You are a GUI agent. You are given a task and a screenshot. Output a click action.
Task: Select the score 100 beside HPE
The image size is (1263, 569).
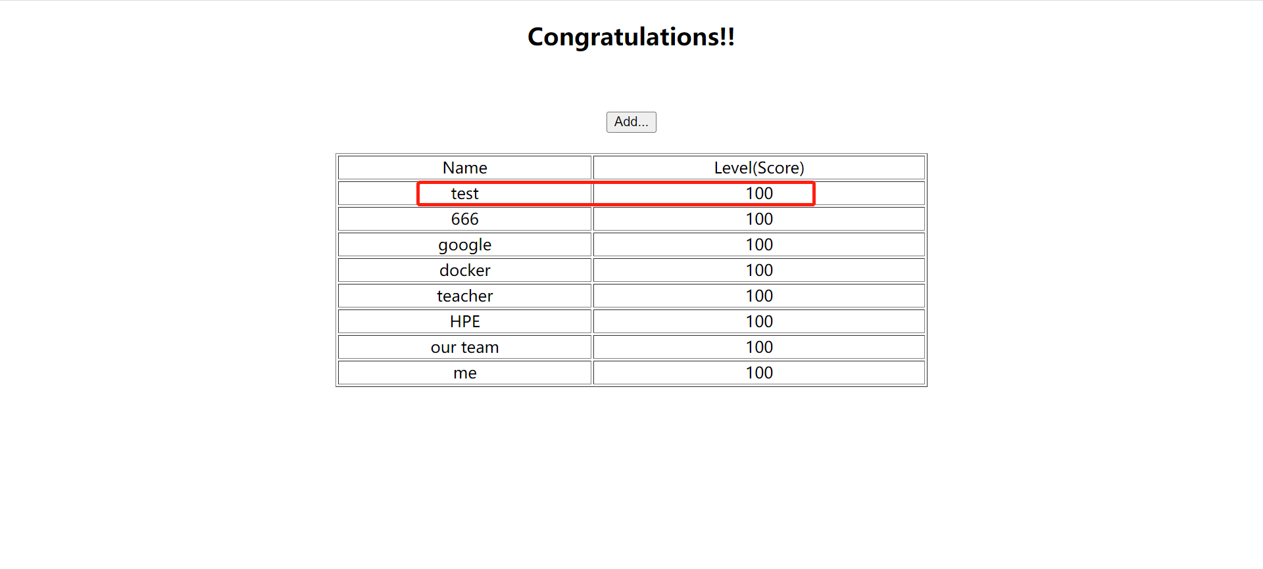coord(758,321)
